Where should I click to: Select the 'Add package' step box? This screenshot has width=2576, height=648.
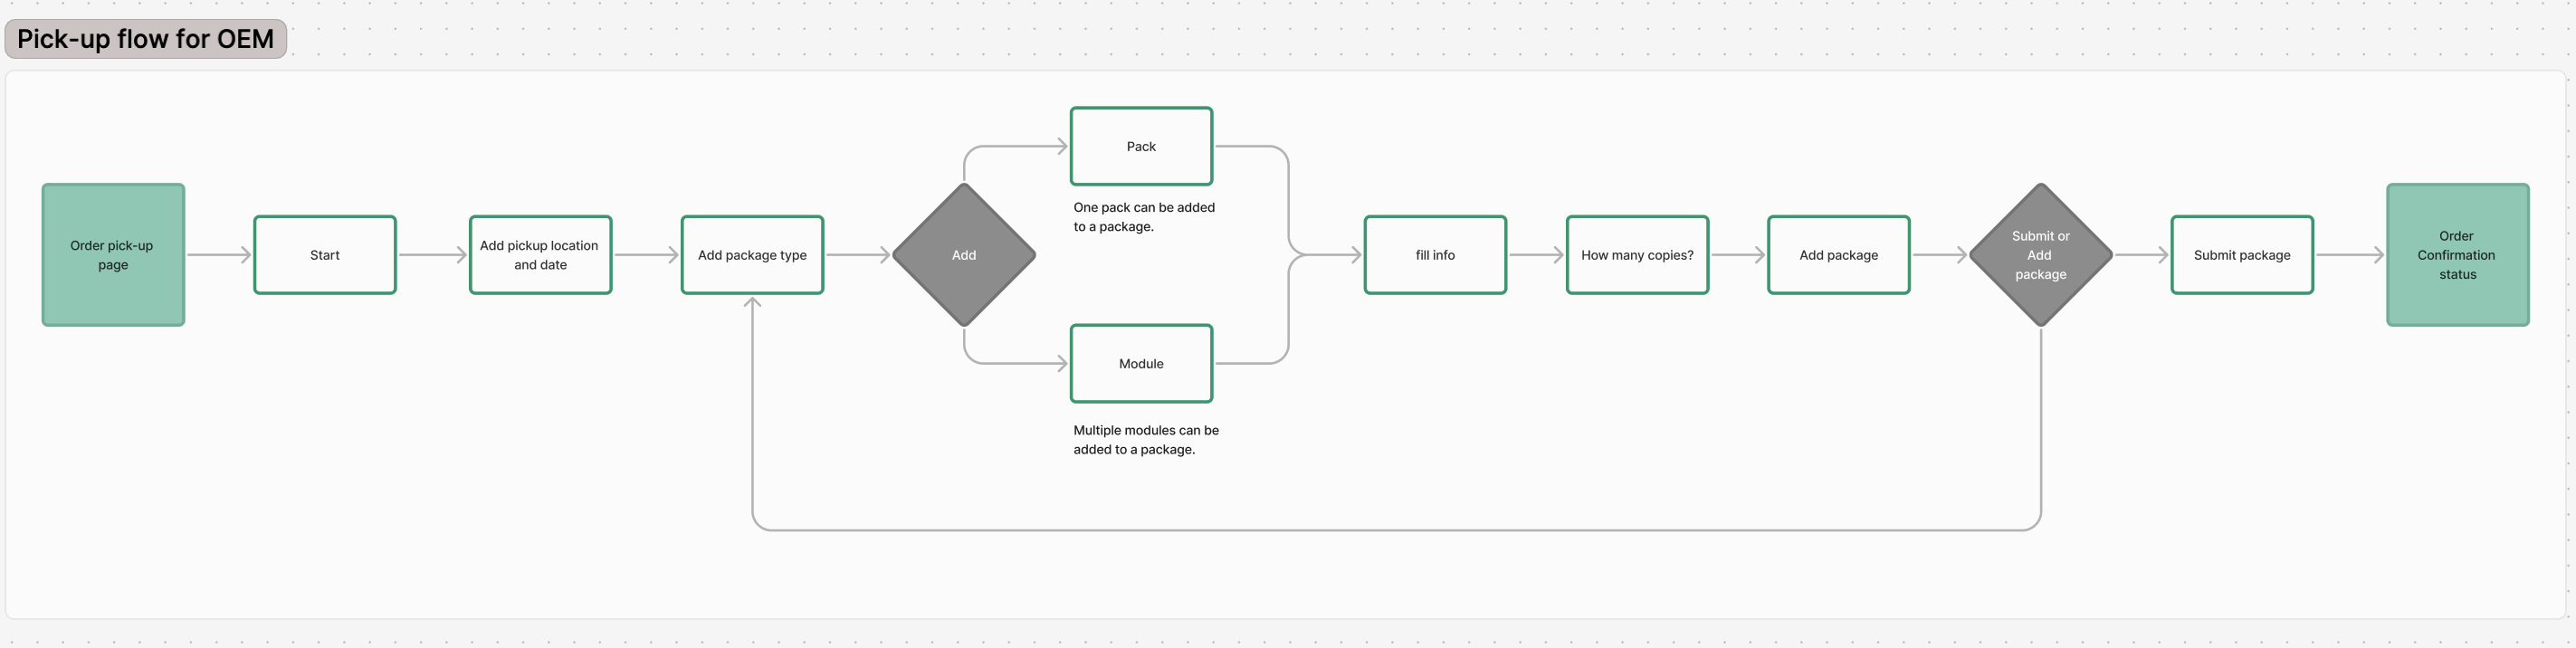tap(1838, 255)
